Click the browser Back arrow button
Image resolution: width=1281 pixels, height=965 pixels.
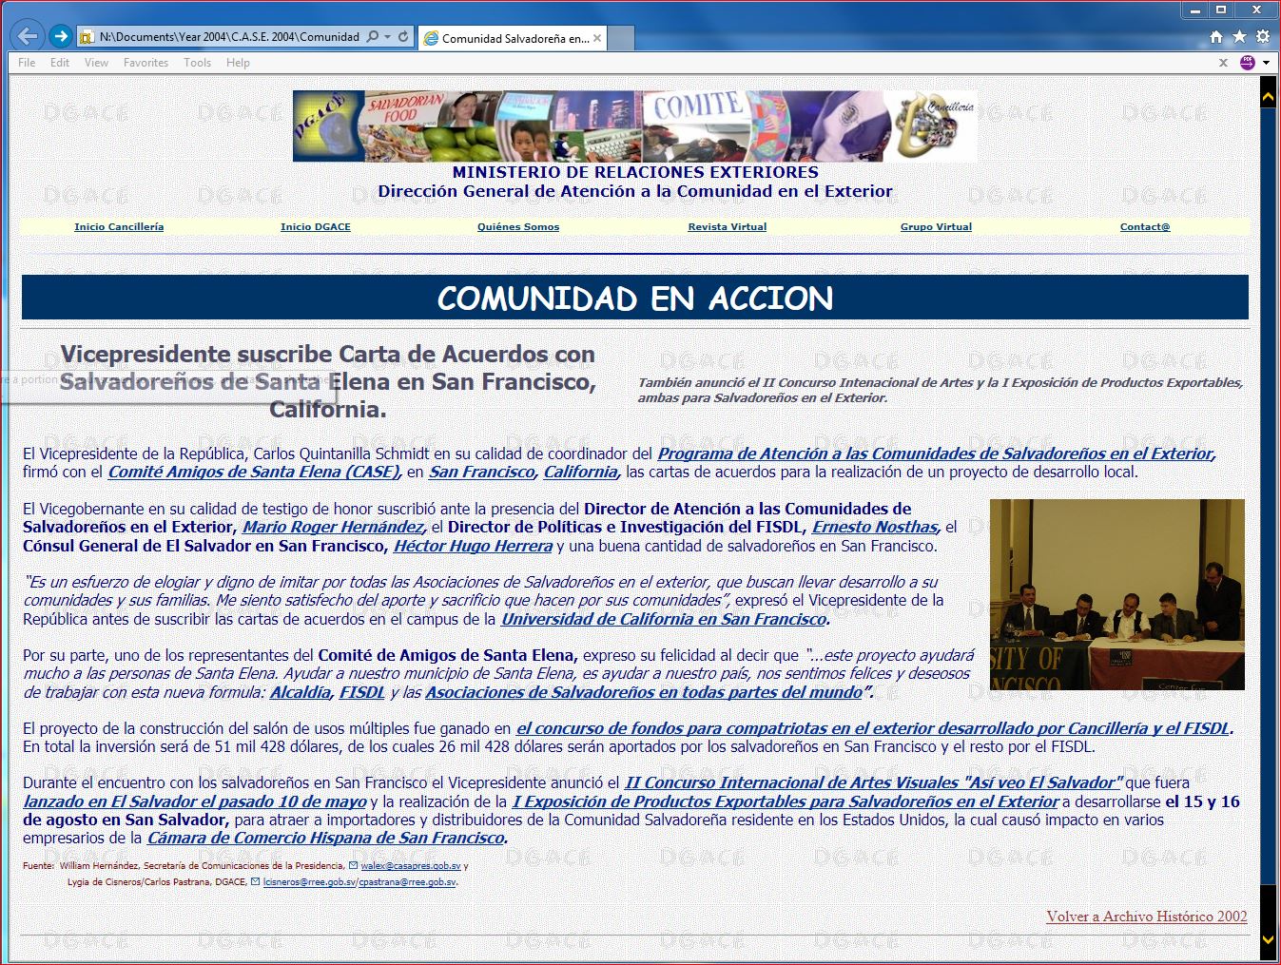[x=28, y=36]
